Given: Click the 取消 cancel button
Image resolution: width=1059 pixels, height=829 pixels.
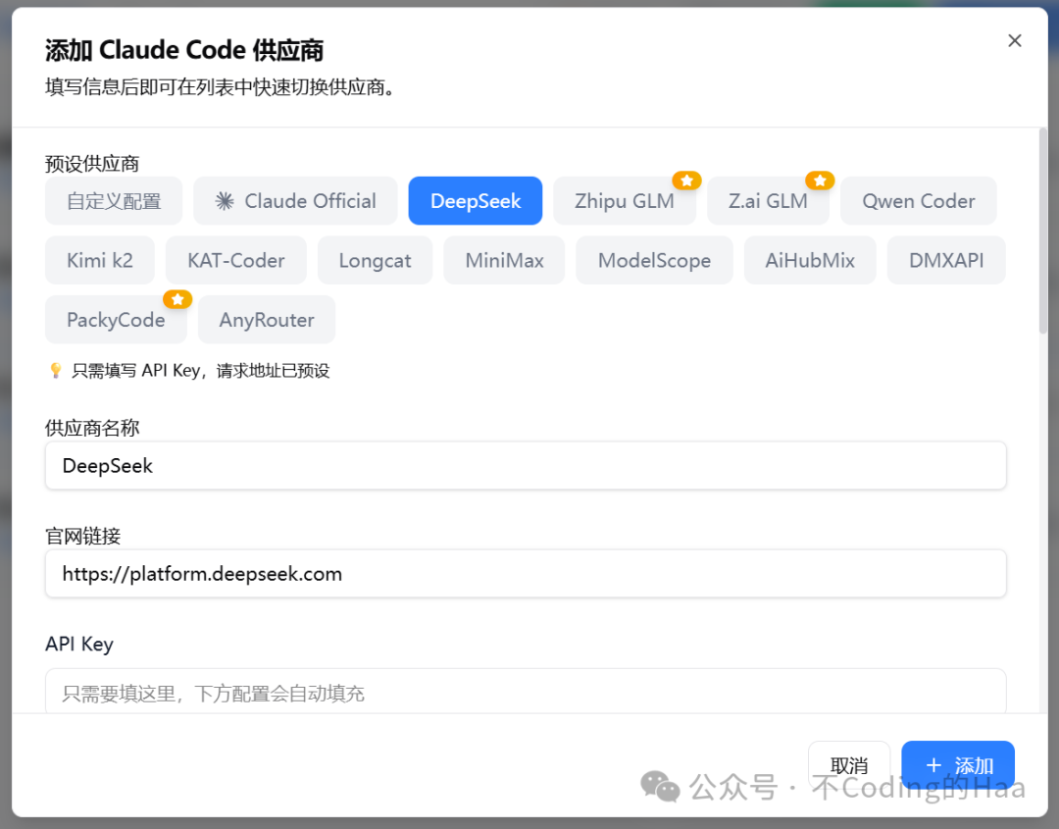Looking at the screenshot, I should (x=849, y=765).
